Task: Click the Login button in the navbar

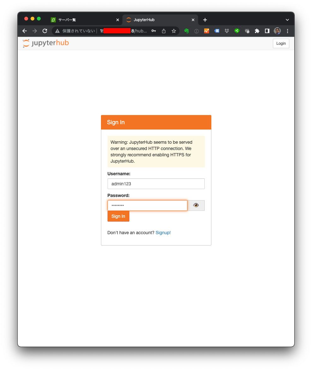Action: 281,43
